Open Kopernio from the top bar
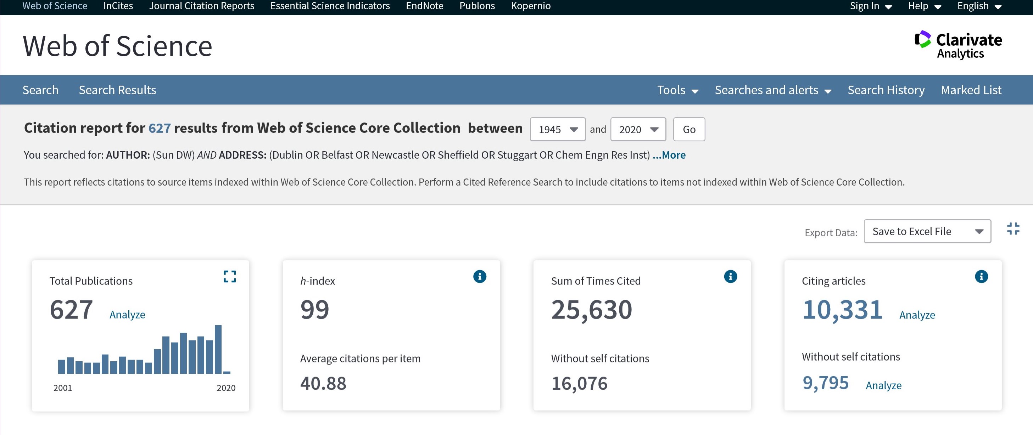Screen dimensions: 1033x435 coord(531,6)
